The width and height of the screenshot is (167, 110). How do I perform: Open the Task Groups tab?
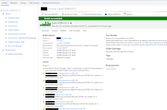[x=34, y=3]
